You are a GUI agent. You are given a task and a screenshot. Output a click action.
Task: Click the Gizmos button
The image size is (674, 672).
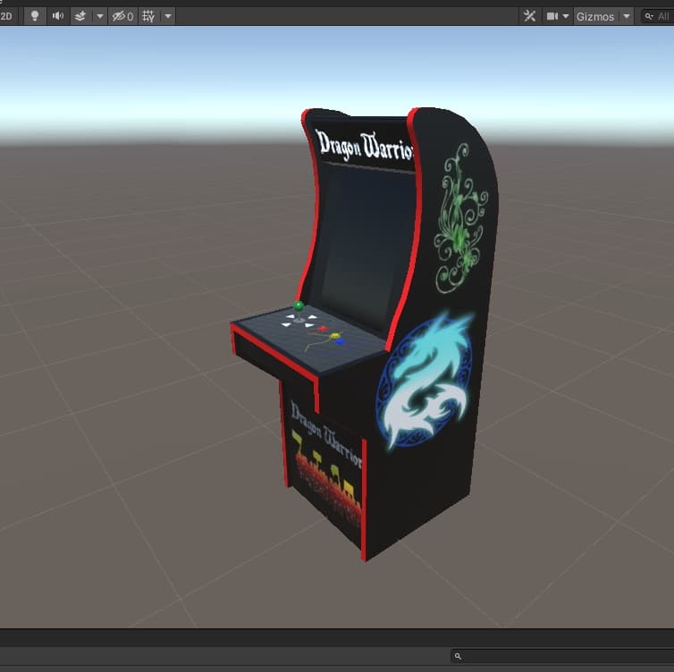coord(594,16)
